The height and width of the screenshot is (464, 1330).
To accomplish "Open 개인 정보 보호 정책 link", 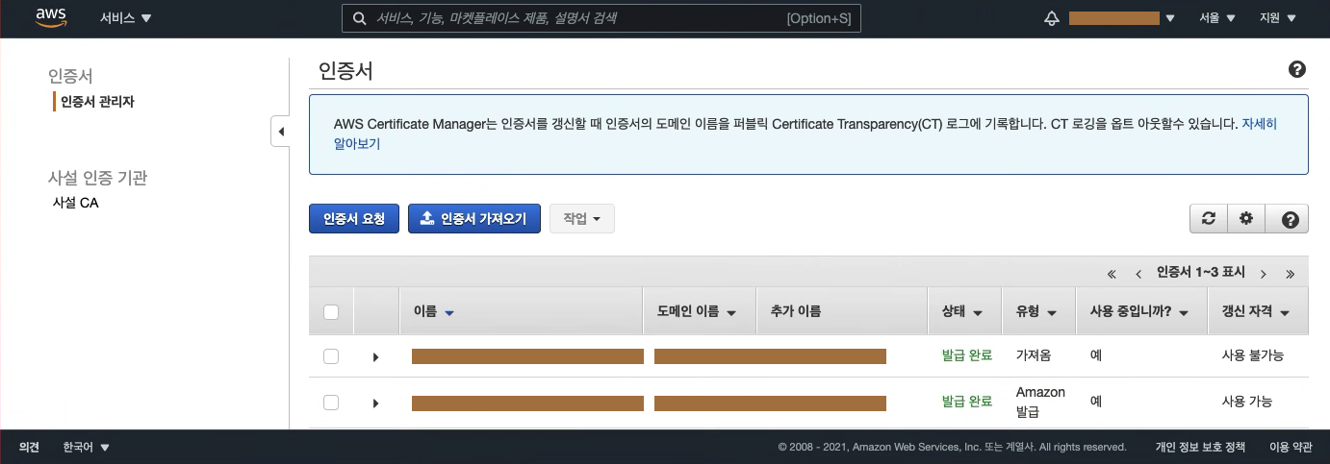I will tap(1200, 447).
